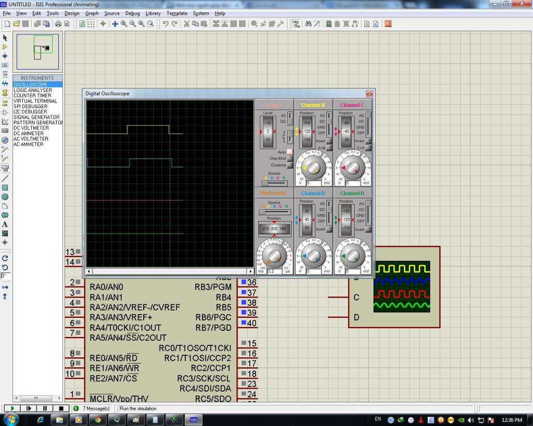
Task: Open the Template menu
Action: [x=177, y=14]
